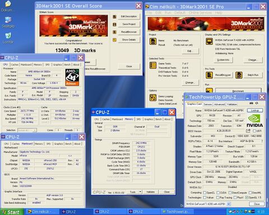Toggle the CUDA checkbox

click(x=218, y=193)
